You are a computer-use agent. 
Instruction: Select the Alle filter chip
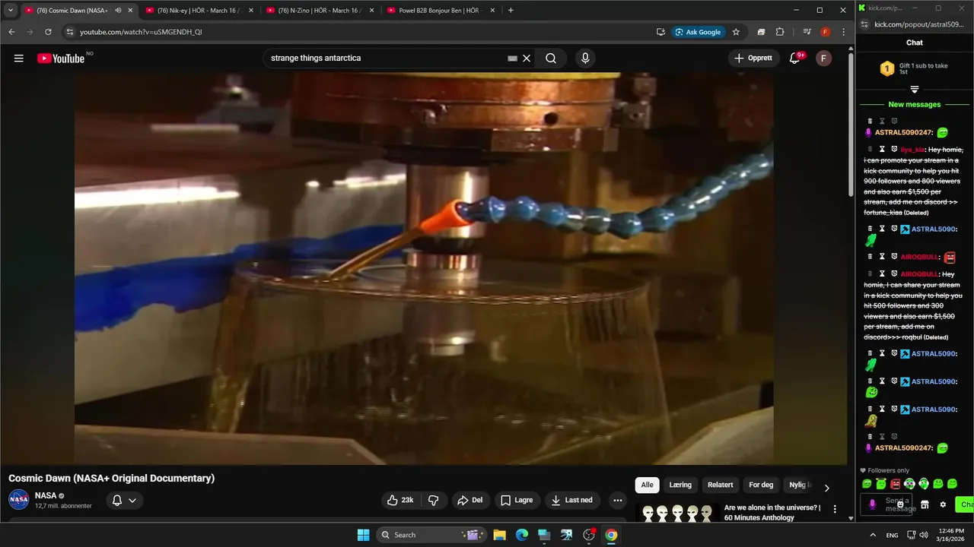point(647,485)
